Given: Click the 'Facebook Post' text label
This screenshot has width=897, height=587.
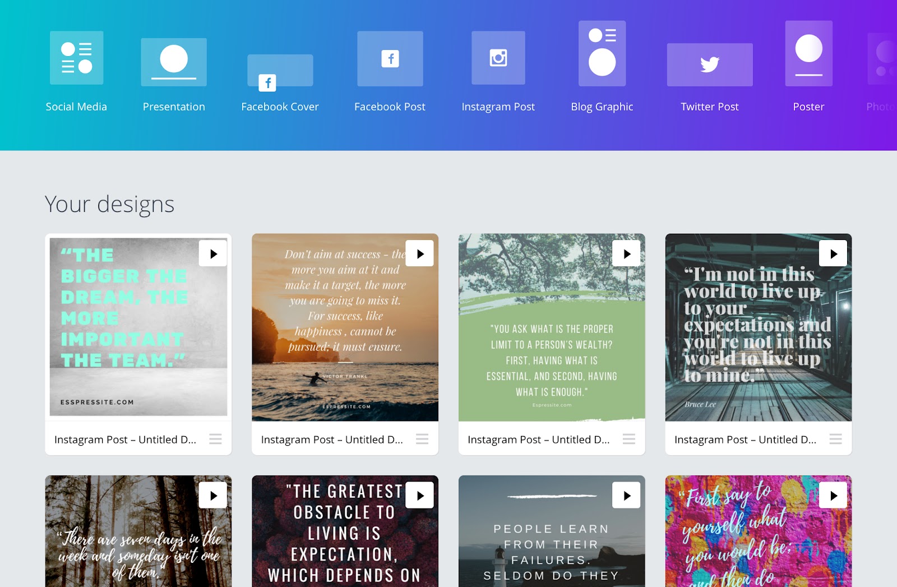Looking at the screenshot, I should 390,107.
